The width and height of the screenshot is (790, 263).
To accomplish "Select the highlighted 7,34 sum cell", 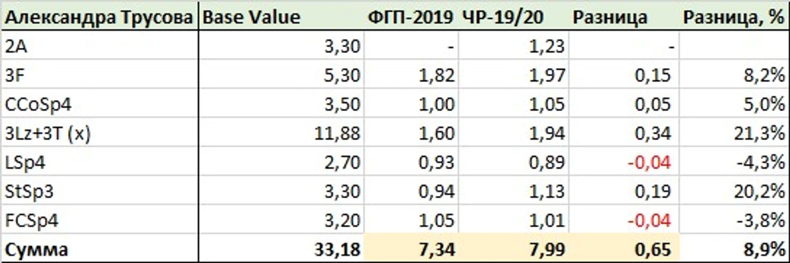I will pyautogui.click(x=412, y=249).
